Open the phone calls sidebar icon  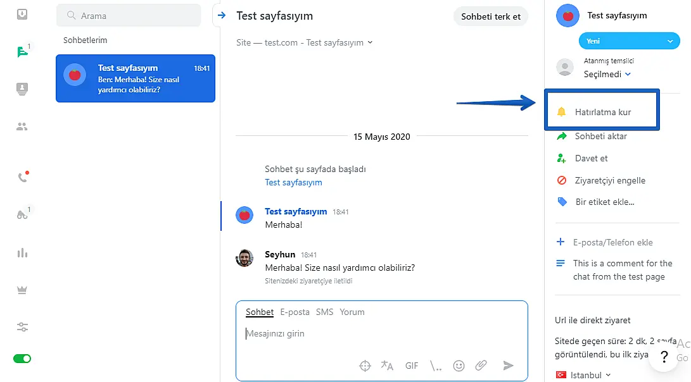pyautogui.click(x=22, y=177)
